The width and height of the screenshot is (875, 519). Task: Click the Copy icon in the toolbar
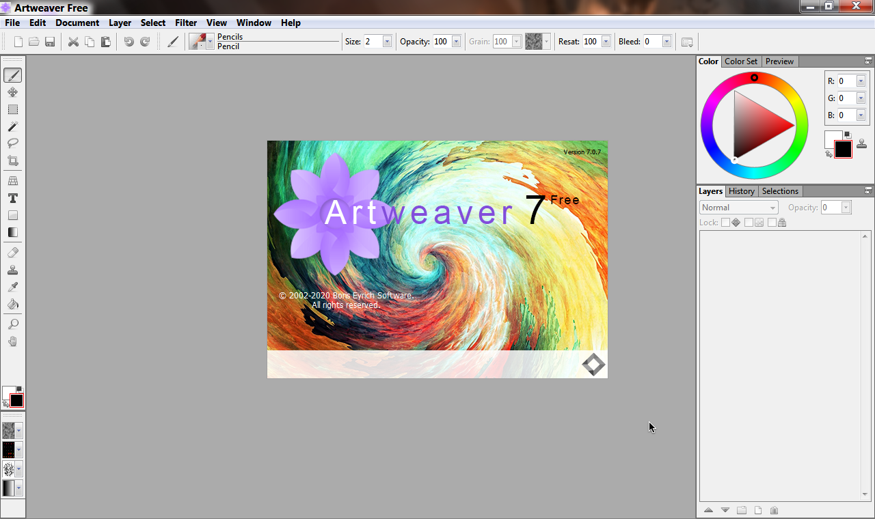tap(90, 42)
